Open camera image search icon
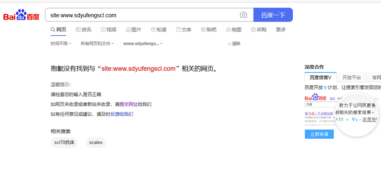381x182 pixels. [244, 15]
